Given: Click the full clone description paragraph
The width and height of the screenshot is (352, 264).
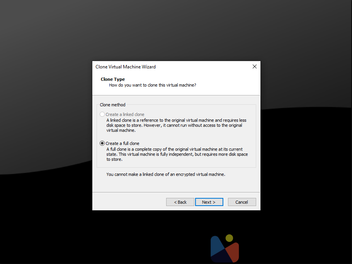Looking at the screenshot, I should click(x=177, y=154).
